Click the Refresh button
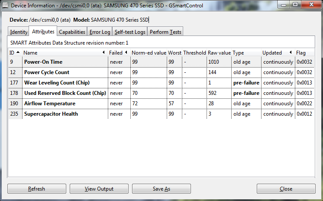Image resolution: width=323 pixels, height=201 pixels. tap(37, 189)
